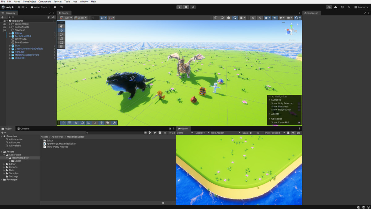Expand the Agents section in AI Navigation
This screenshot has height=209, width=371.
tap(269, 114)
